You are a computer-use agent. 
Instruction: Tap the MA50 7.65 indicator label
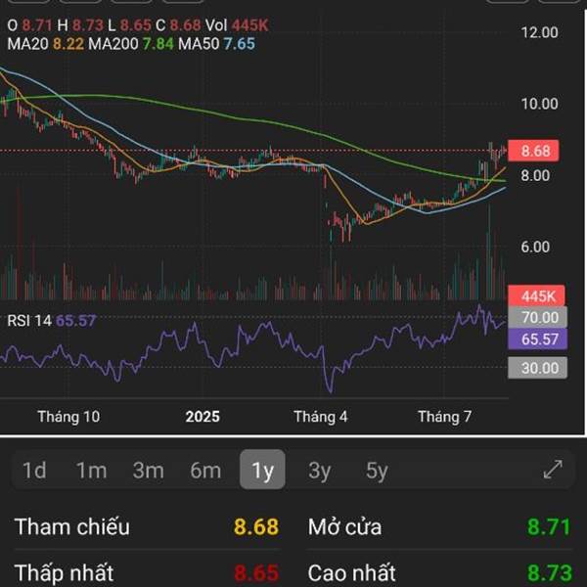(x=216, y=44)
